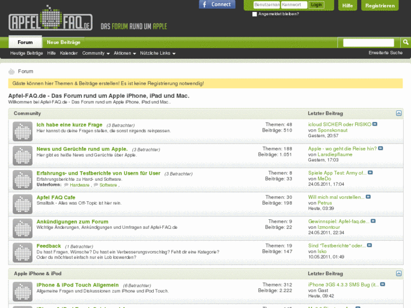
Task: Open the Community dropdown menu
Action: tap(96, 53)
